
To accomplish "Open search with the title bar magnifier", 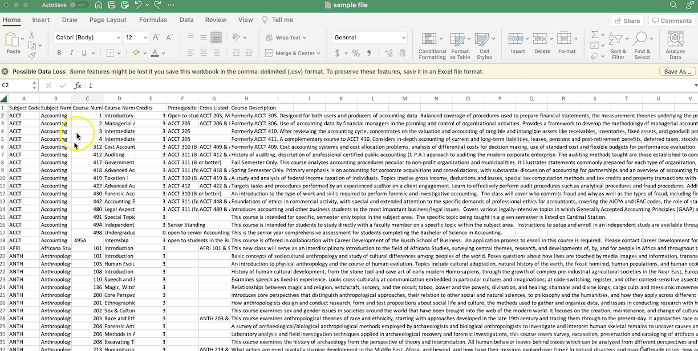I will 673,5.
